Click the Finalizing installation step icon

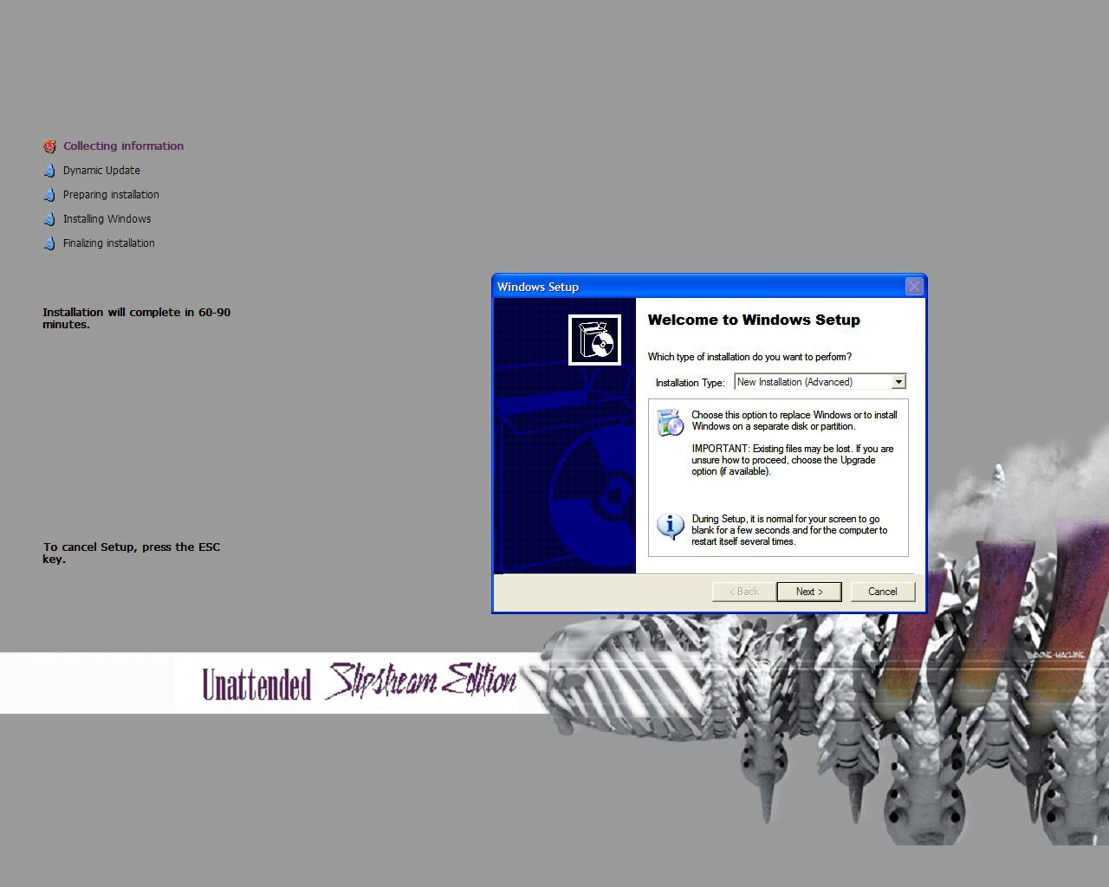(x=49, y=243)
